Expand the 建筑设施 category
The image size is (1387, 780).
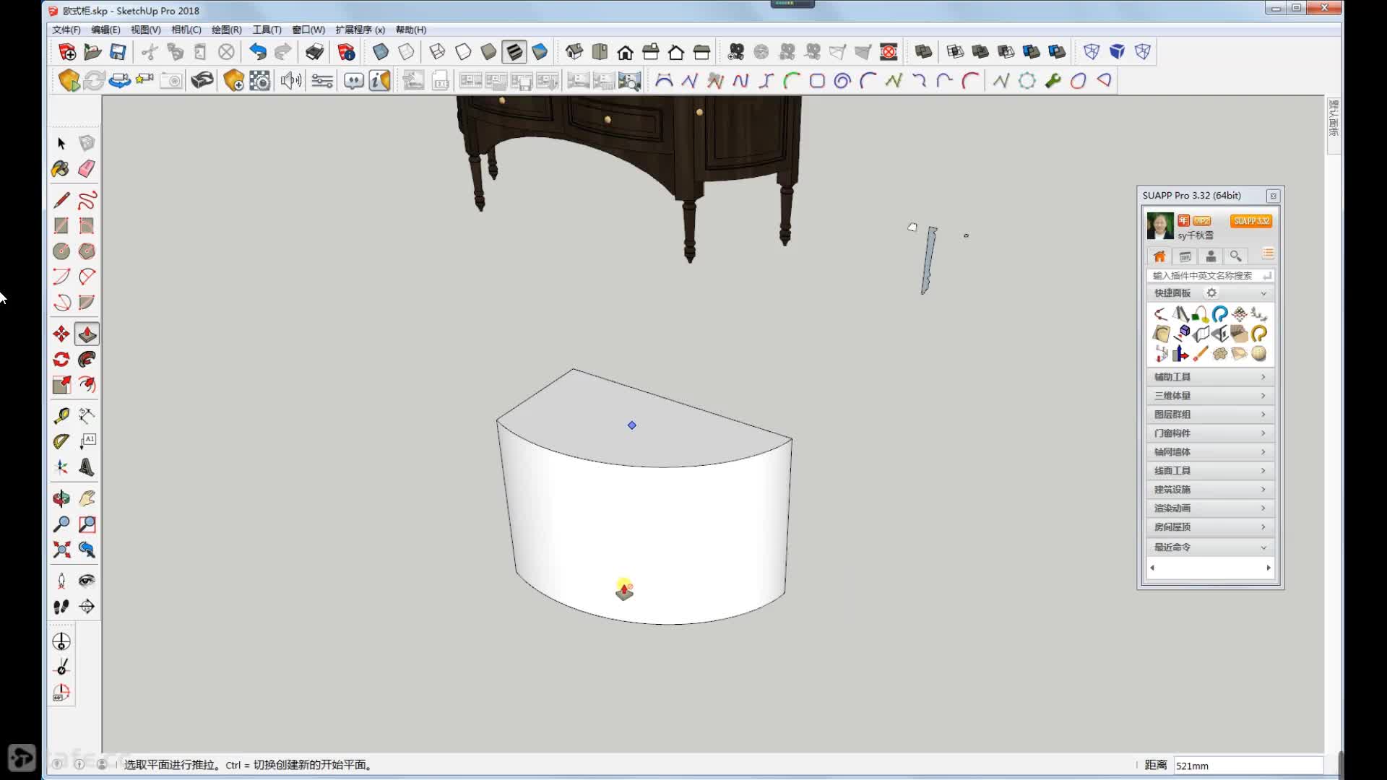[1210, 490]
